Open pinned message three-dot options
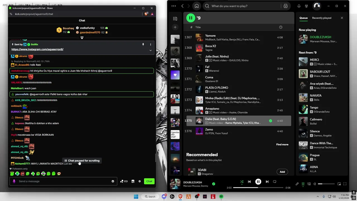This screenshot has width=357, height=201. [x=151, y=44]
